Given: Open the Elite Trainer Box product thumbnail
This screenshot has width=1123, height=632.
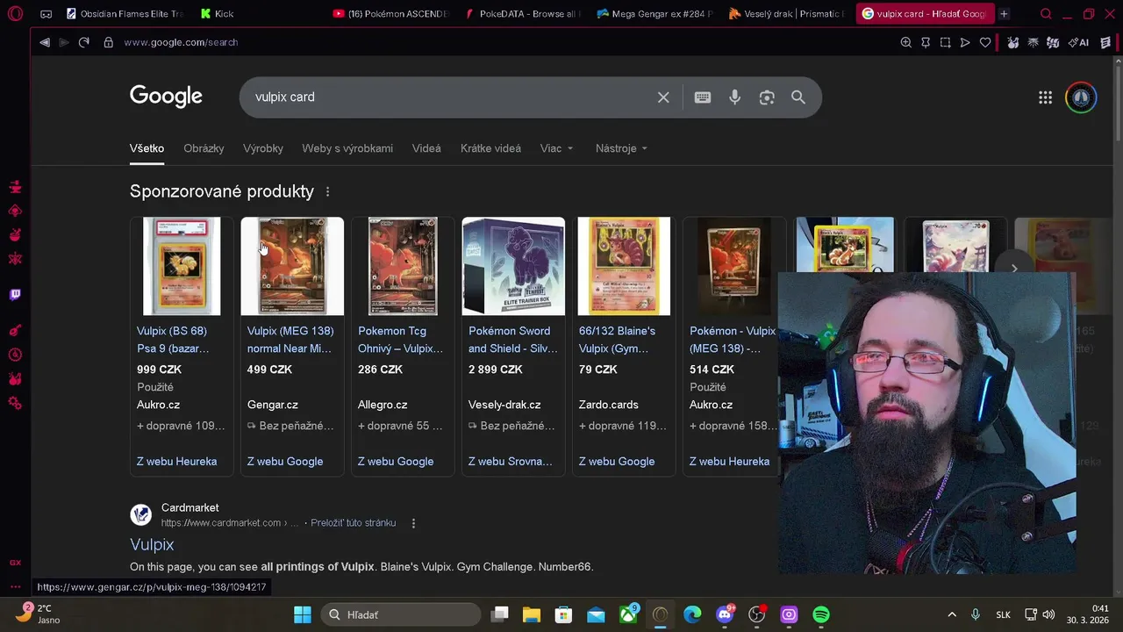Looking at the screenshot, I should (x=513, y=266).
